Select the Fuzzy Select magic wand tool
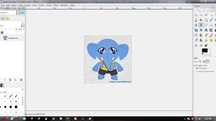The height and width of the screenshot is (121, 216). pos(211,15)
